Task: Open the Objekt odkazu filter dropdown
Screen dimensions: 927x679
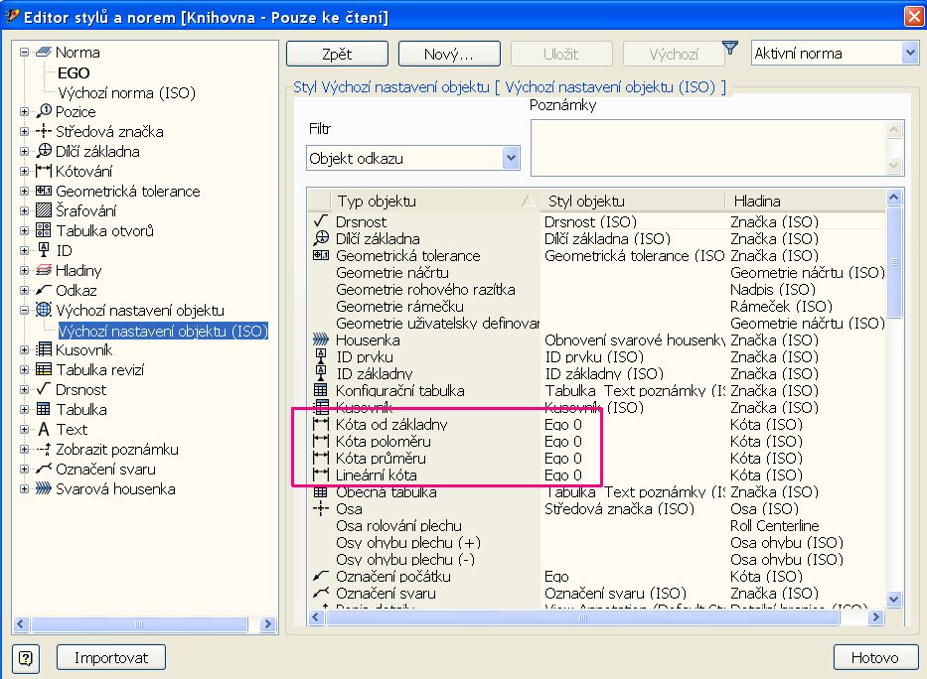Action: pyautogui.click(x=511, y=158)
